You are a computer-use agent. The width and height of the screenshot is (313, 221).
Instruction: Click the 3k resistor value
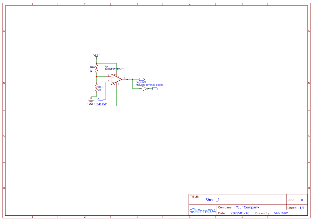pyautogui.click(x=100, y=90)
